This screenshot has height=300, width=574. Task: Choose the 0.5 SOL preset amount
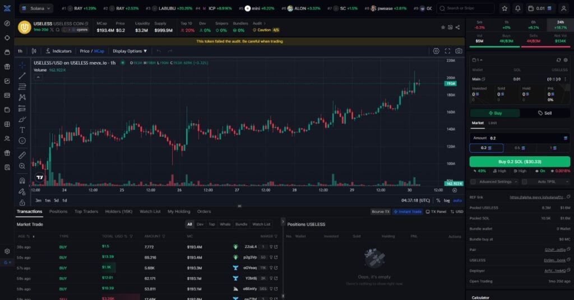(520, 148)
